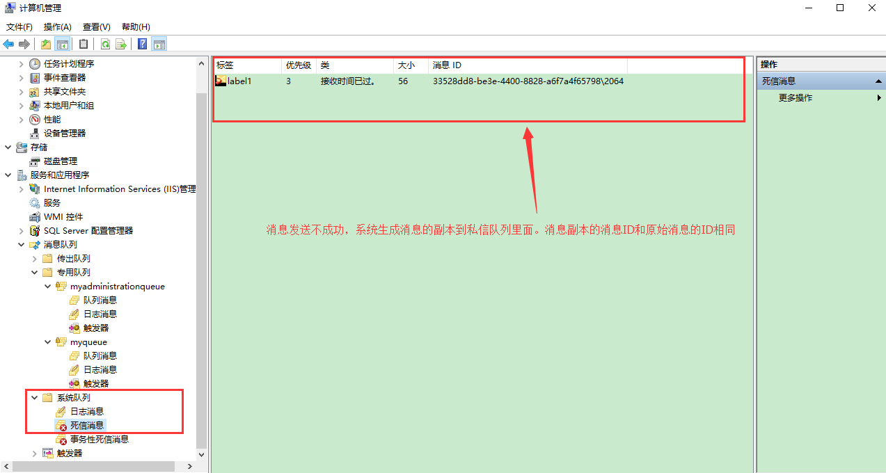The image size is (886, 473).
Task: Expand the 本地用户和组 node
Action: coord(21,105)
